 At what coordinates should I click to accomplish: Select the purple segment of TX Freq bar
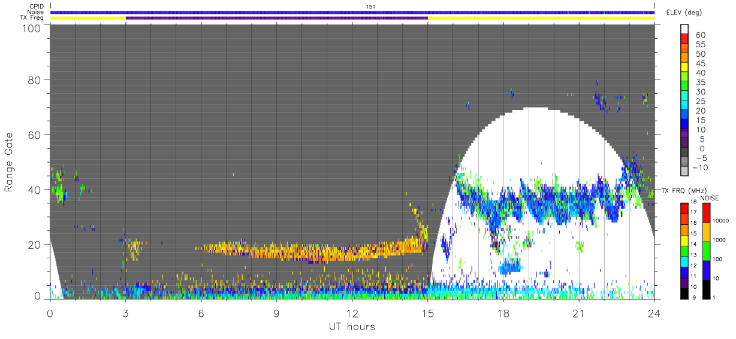pos(277,18)
